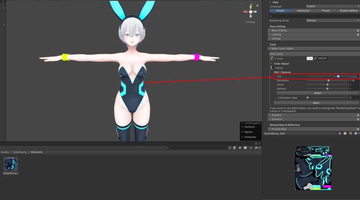Click Materials in the breadcrumb path
This screenshot has height=200, width=360.
coord(37,152)
